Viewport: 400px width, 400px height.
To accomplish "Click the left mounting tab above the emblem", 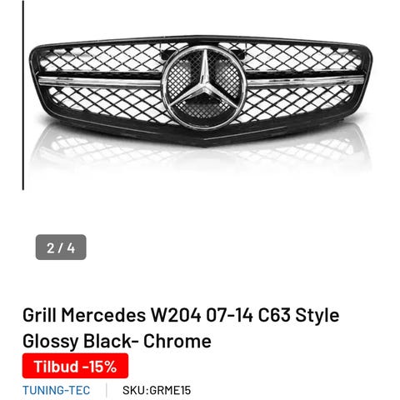I will [168, 51].
